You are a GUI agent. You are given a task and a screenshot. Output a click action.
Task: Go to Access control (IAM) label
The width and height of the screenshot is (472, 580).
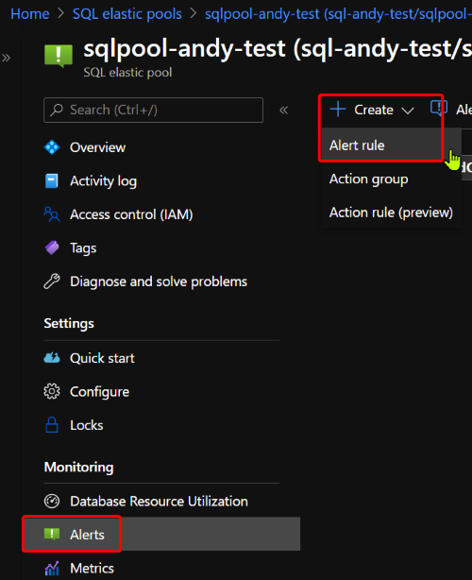[x=131, y=214]
